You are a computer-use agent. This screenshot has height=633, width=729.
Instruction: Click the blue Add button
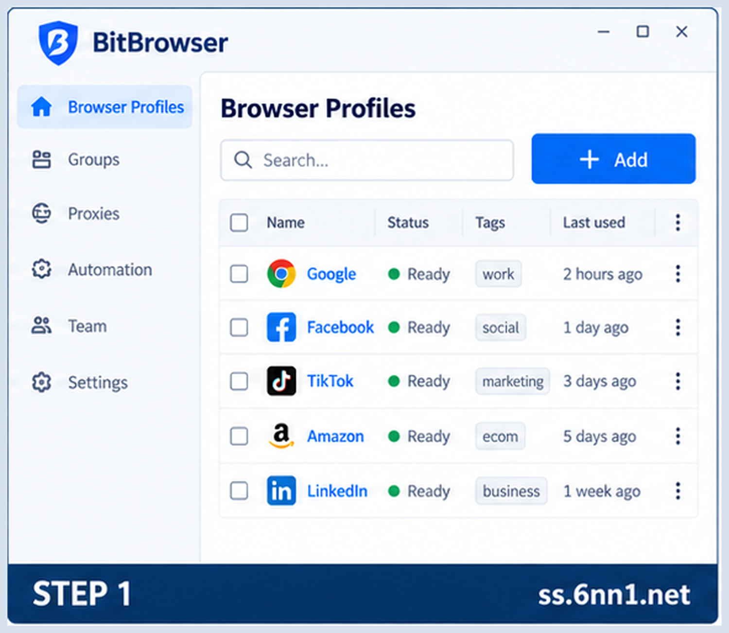tap(613, 159)
